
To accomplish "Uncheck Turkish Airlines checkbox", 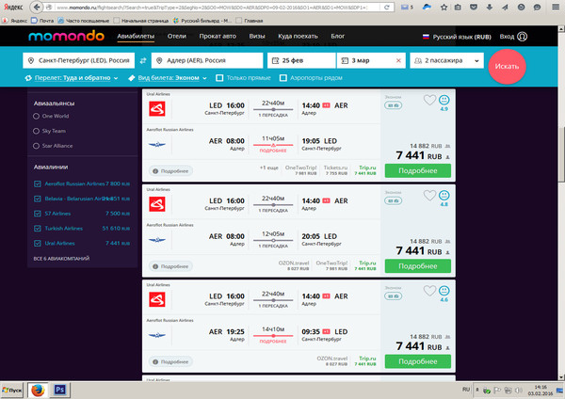I will coord(37,229).
